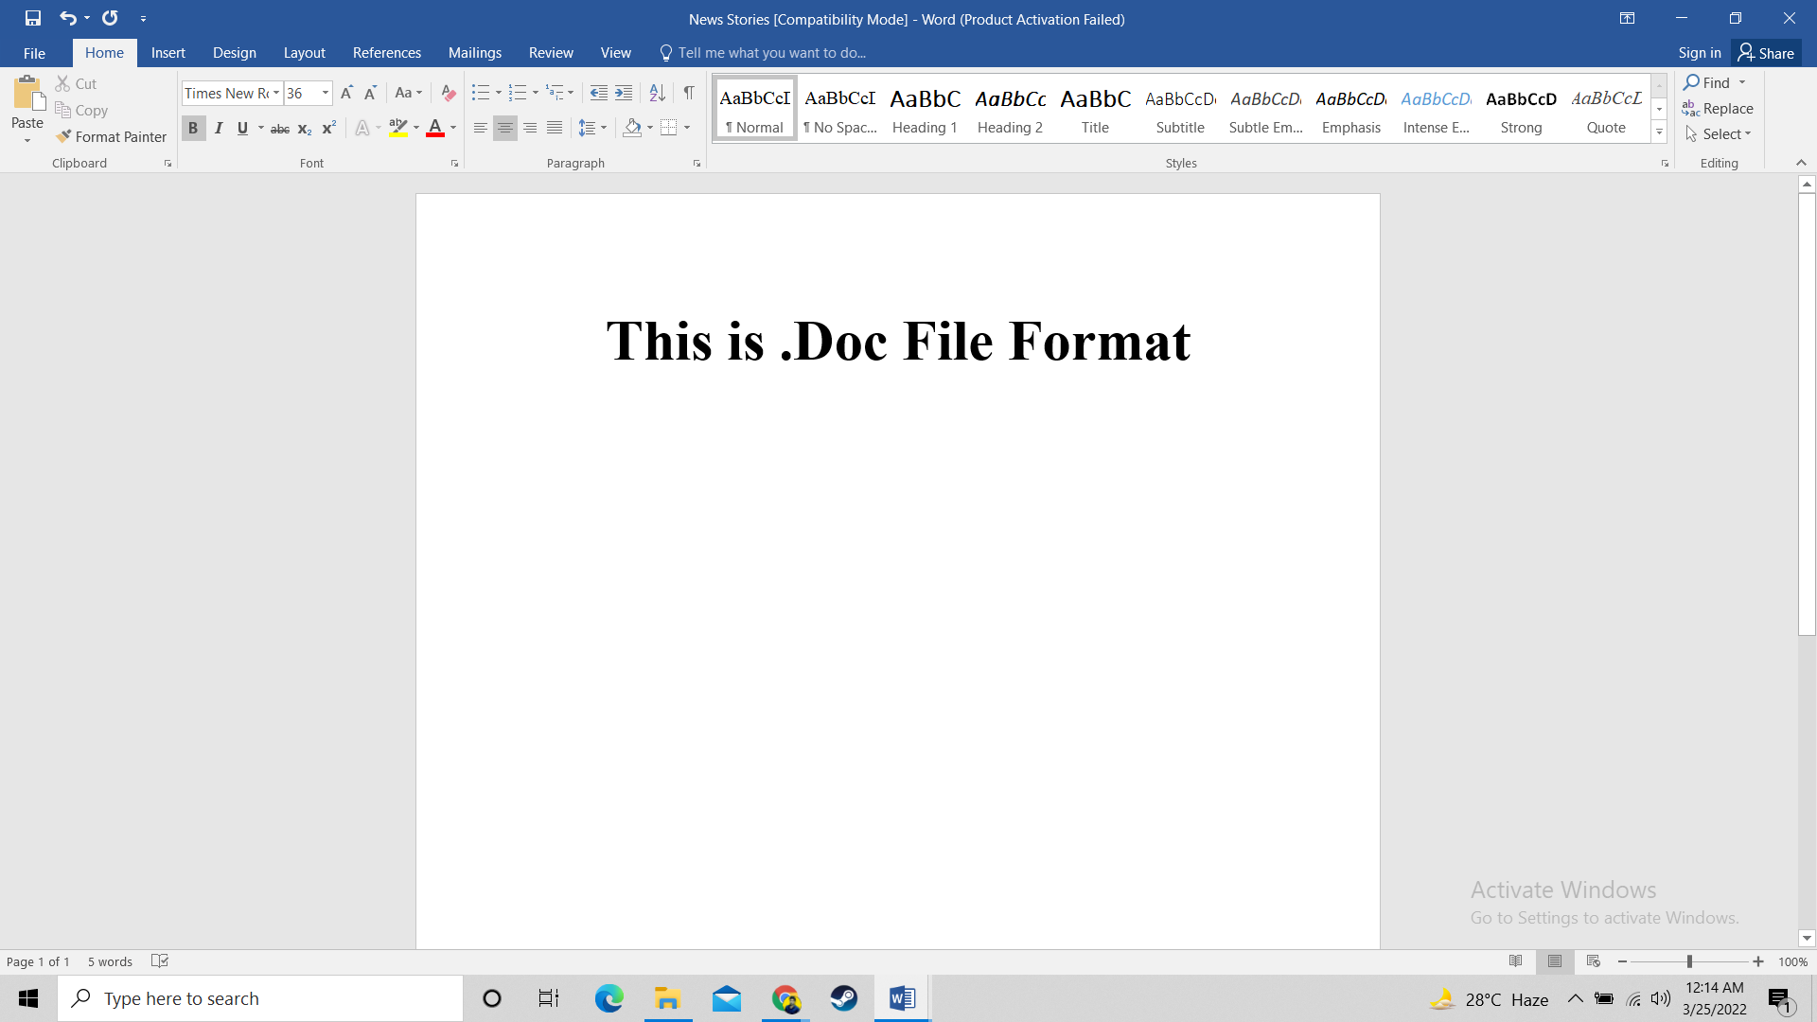
Task: Click the vertical scrollbar down arrow
Action: (x=1807, y=939)
